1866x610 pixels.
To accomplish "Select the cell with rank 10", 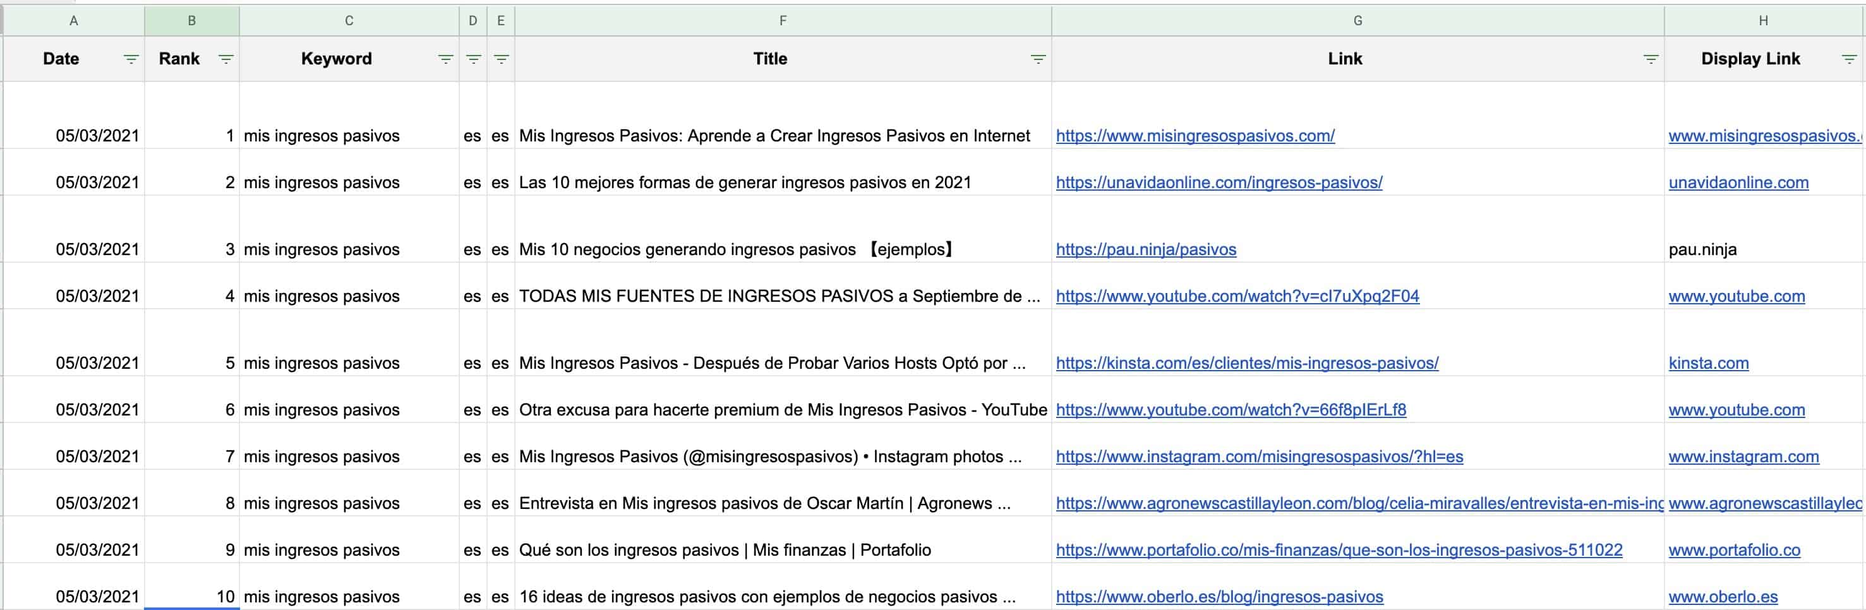I will (x=192, y=586).
